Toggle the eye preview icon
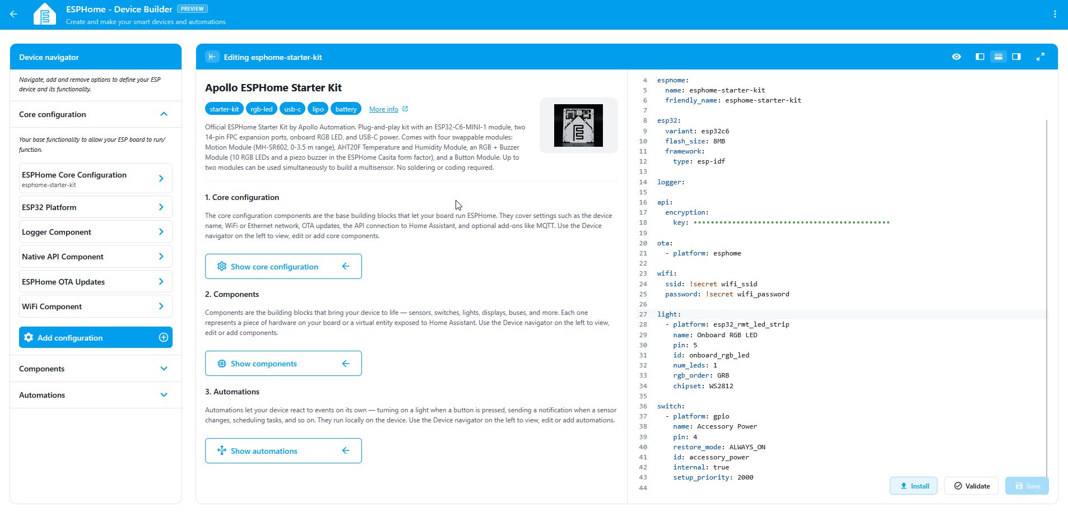 [956, 57]
